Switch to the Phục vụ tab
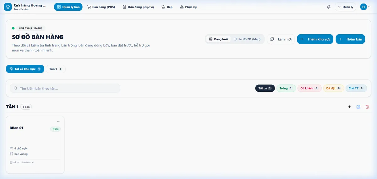This screenshot has width=377, height=179. pyautogui.click(x=188, y=7)
